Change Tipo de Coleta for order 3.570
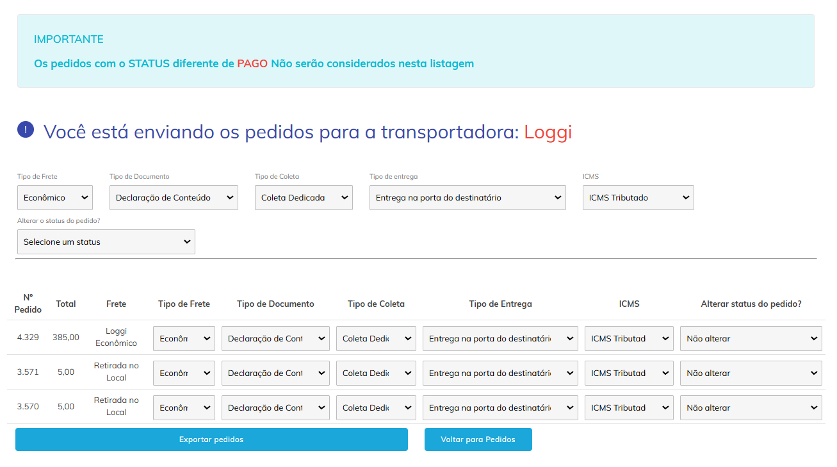Image resolution: width=837 pixels, height=467 pixels. 376,407
